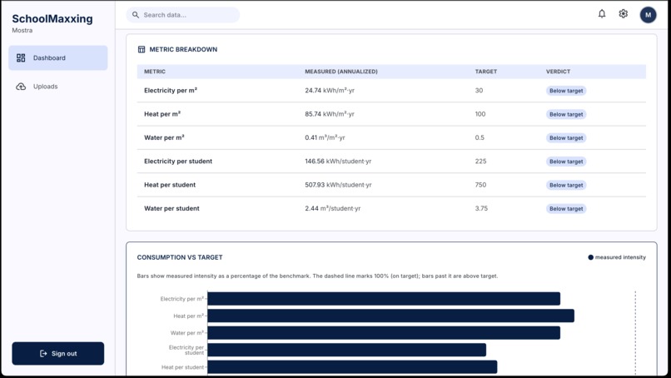Click the Mostra school name text
The width and height of the screenshot is (671, 378).
pyautogui.click(x=22, y=31)
